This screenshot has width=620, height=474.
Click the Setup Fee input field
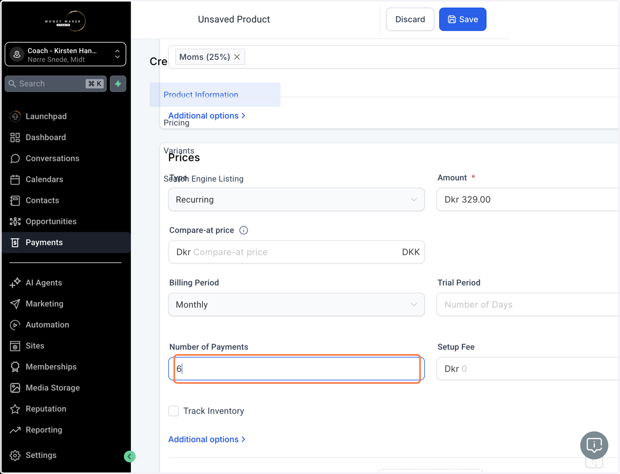click(528, 369)
